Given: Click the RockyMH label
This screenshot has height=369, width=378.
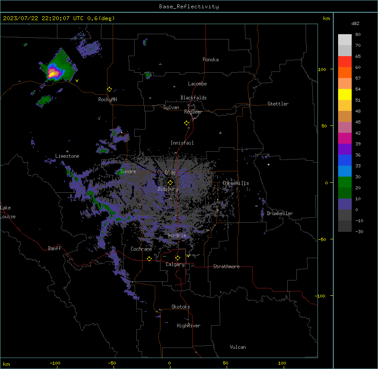Looking at the screenshot, I should (107, 99).
